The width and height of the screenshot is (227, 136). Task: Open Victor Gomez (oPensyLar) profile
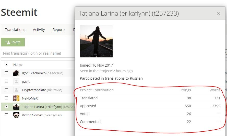click(42, 115)
